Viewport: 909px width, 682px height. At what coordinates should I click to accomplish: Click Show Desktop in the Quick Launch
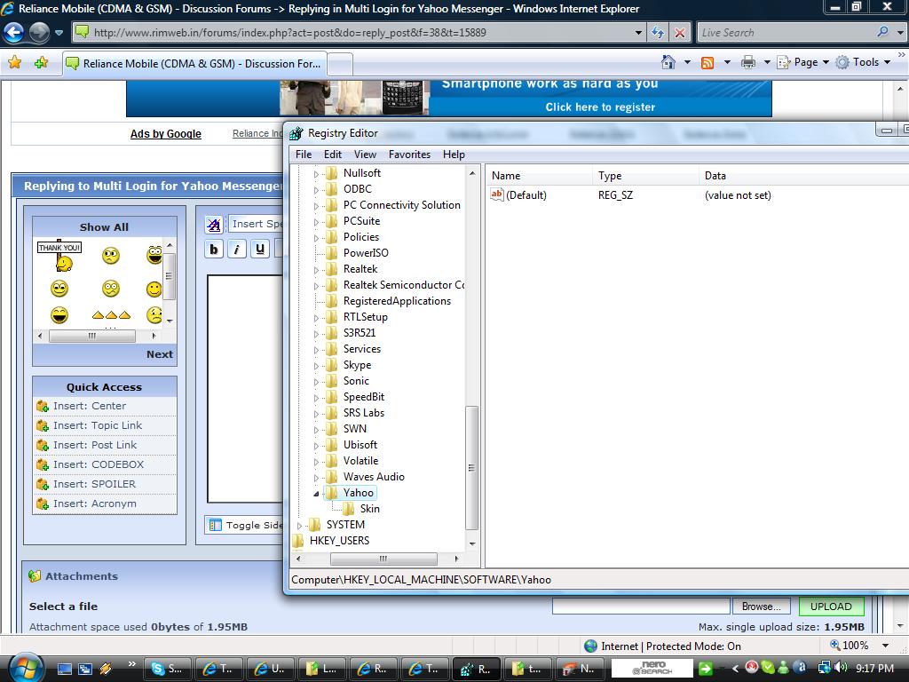click(64, 669)
